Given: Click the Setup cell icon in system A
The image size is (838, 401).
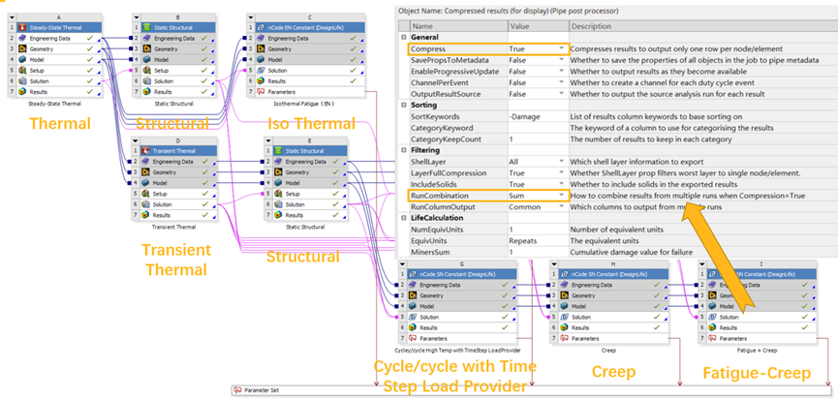Looking at the screenshot, I should pos(22,71).
